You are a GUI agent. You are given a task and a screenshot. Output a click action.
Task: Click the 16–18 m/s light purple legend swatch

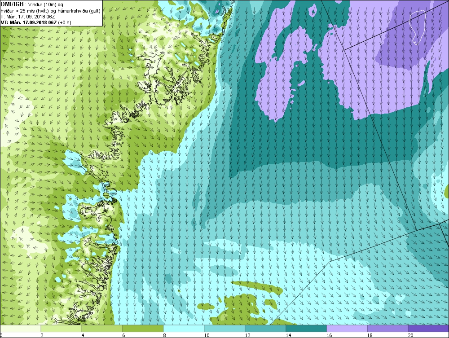point(347,329)
